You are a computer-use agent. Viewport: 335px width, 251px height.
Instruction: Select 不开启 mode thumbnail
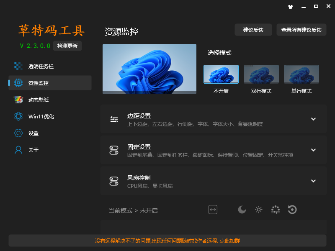tap(221, 74)
